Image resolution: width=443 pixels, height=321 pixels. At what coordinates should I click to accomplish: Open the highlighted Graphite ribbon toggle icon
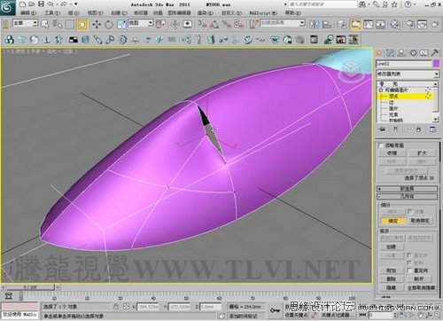coord(356,25)
